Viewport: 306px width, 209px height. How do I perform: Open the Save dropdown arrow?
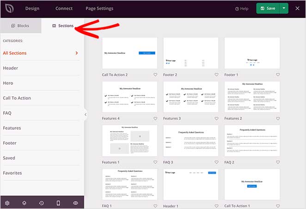click(284, 8)
